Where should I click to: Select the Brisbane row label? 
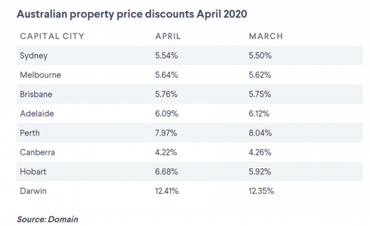[36, 94]
